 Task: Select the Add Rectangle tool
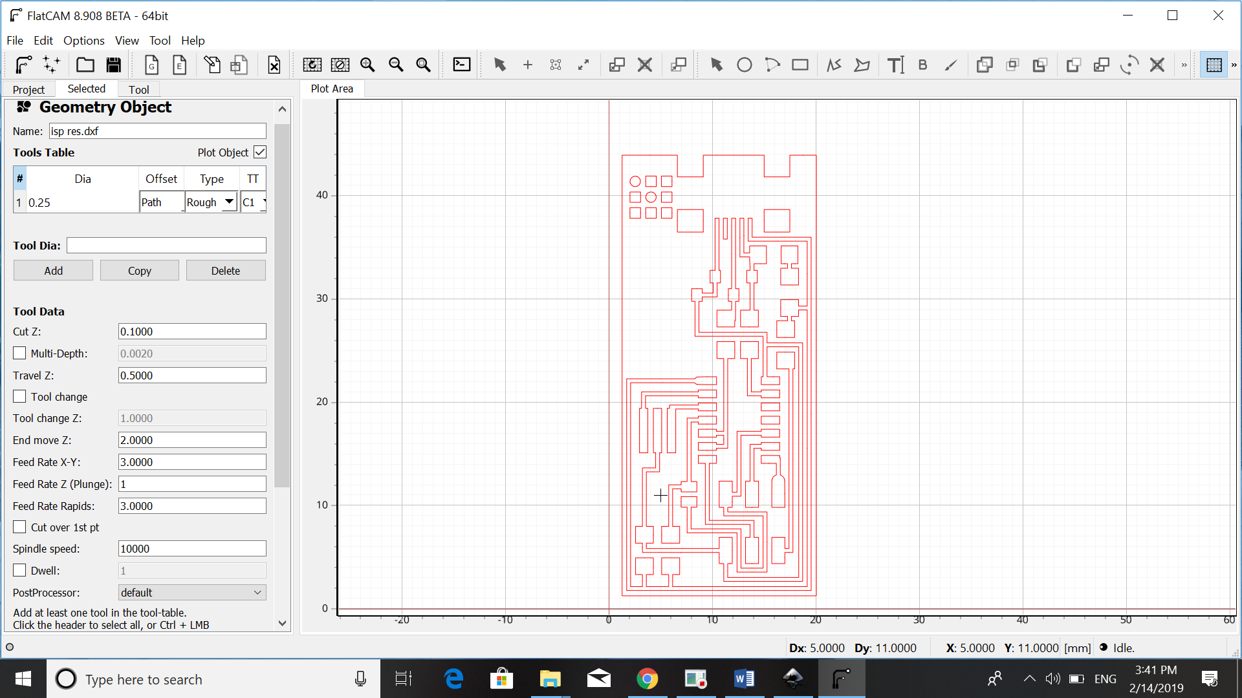(800, 65)
